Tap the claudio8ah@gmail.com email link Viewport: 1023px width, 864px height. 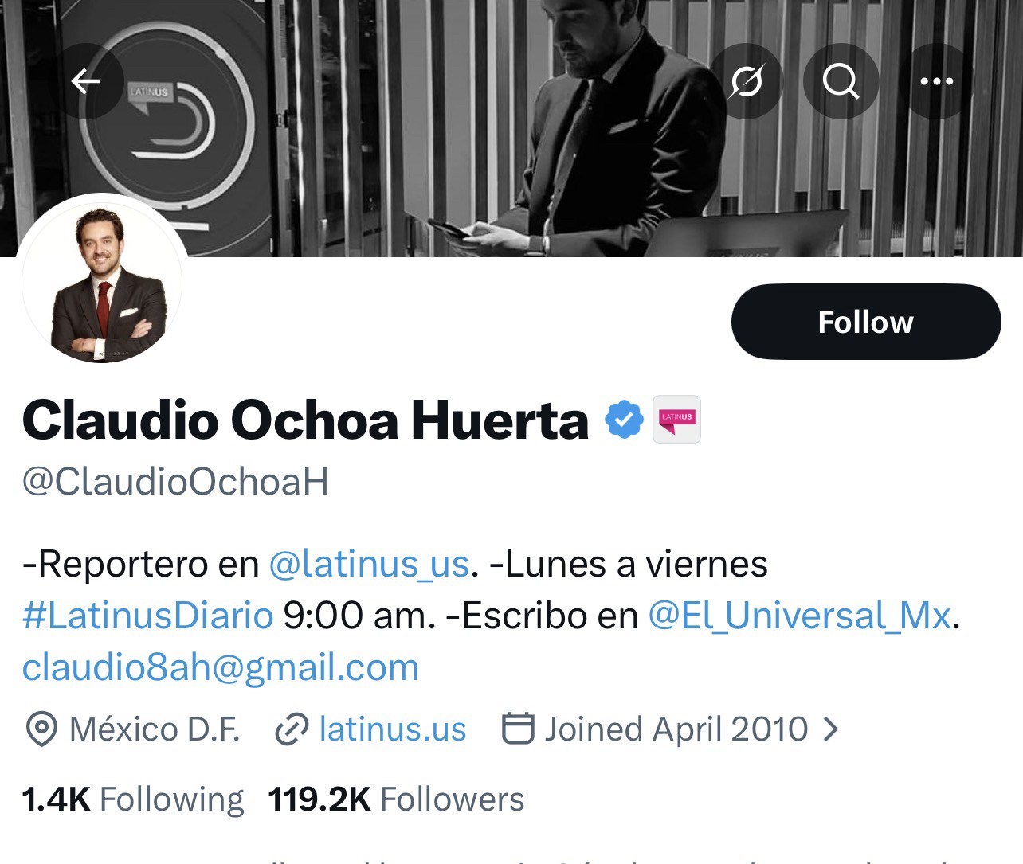[221, 667]
